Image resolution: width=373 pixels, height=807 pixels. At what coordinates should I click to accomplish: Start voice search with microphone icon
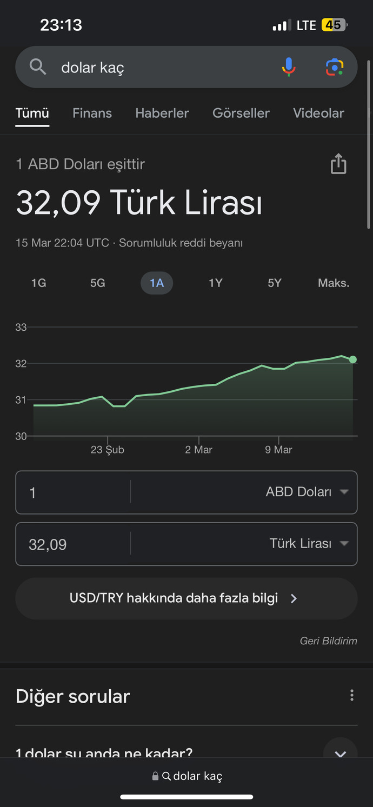coord(289,67)
